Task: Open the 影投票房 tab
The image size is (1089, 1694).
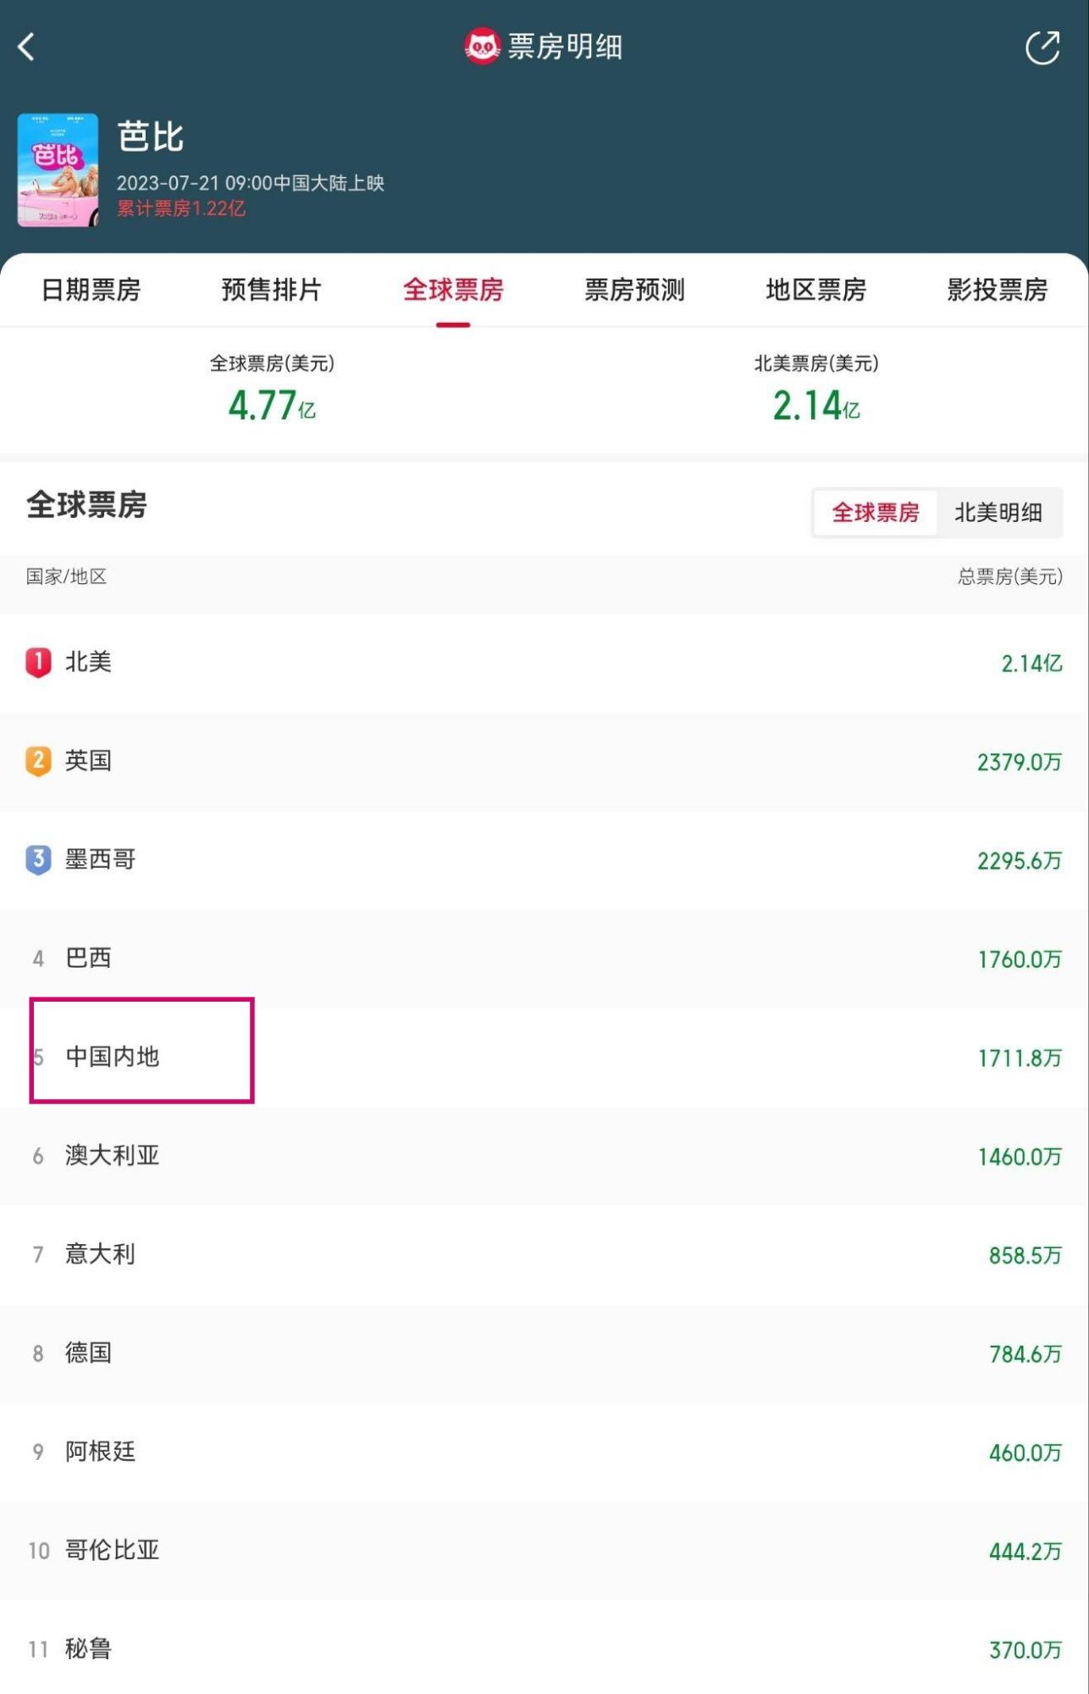Action: tap(998, 290)
